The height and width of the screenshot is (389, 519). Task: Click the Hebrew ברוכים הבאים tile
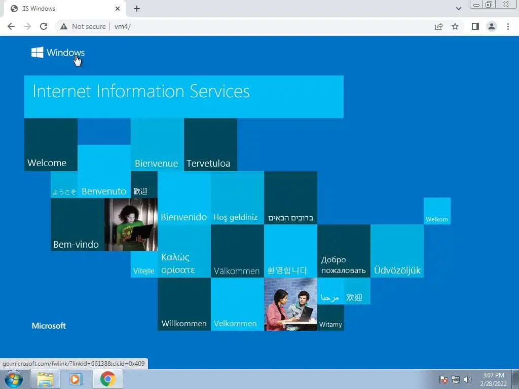point(290,198)
